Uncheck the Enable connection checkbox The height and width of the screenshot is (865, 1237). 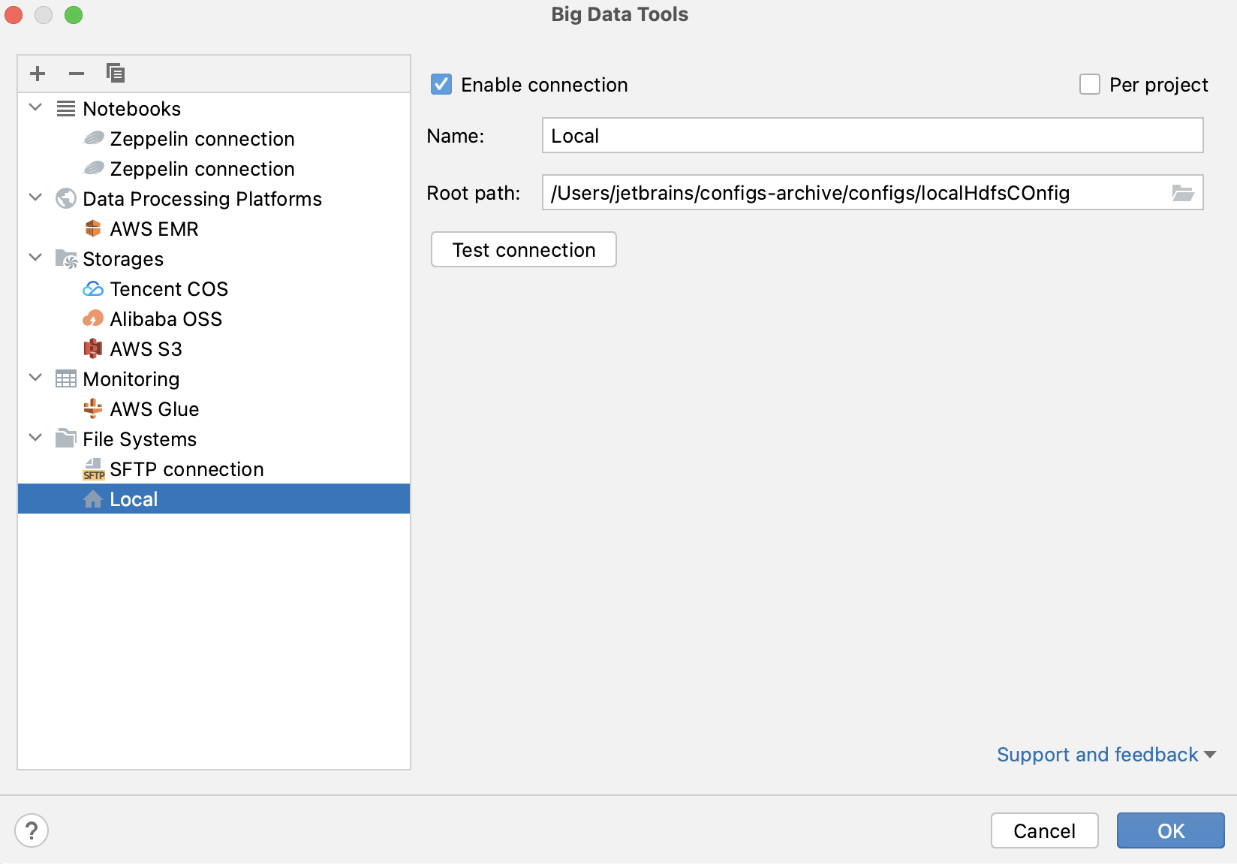tap(441, 84)
